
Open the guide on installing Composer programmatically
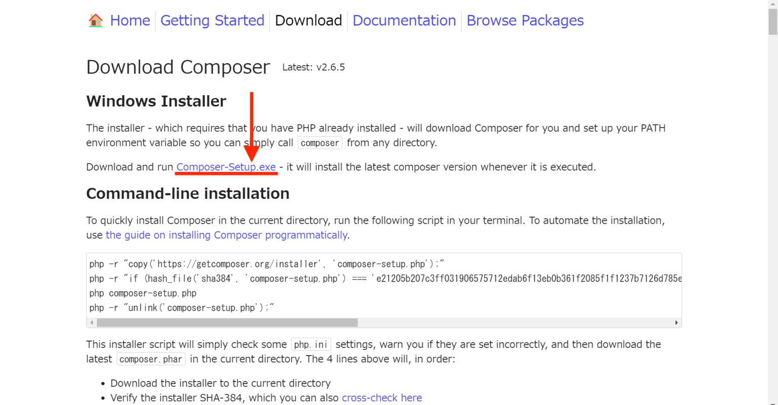tap(226, 235)
